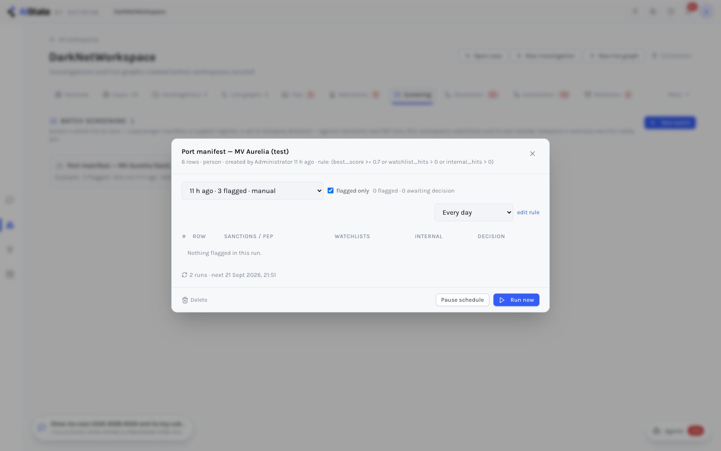The width and height of the screenshot is (721, 451).
Task: Start screening with Run now
Action: (516, 300)
